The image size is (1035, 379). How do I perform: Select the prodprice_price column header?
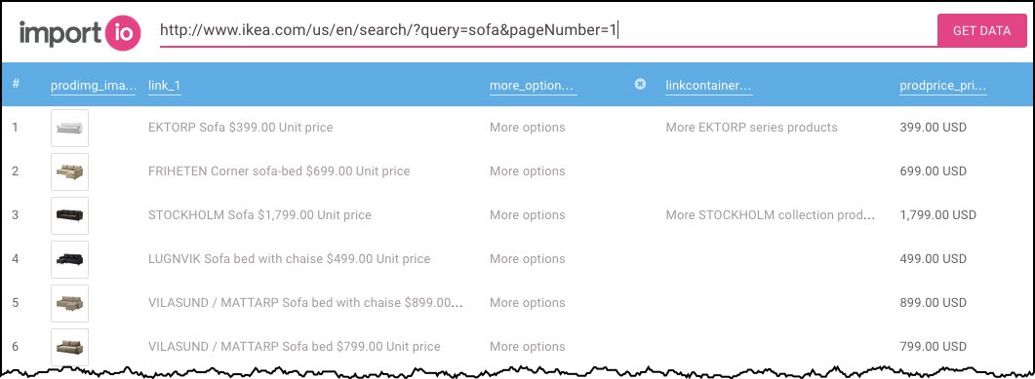943,87
